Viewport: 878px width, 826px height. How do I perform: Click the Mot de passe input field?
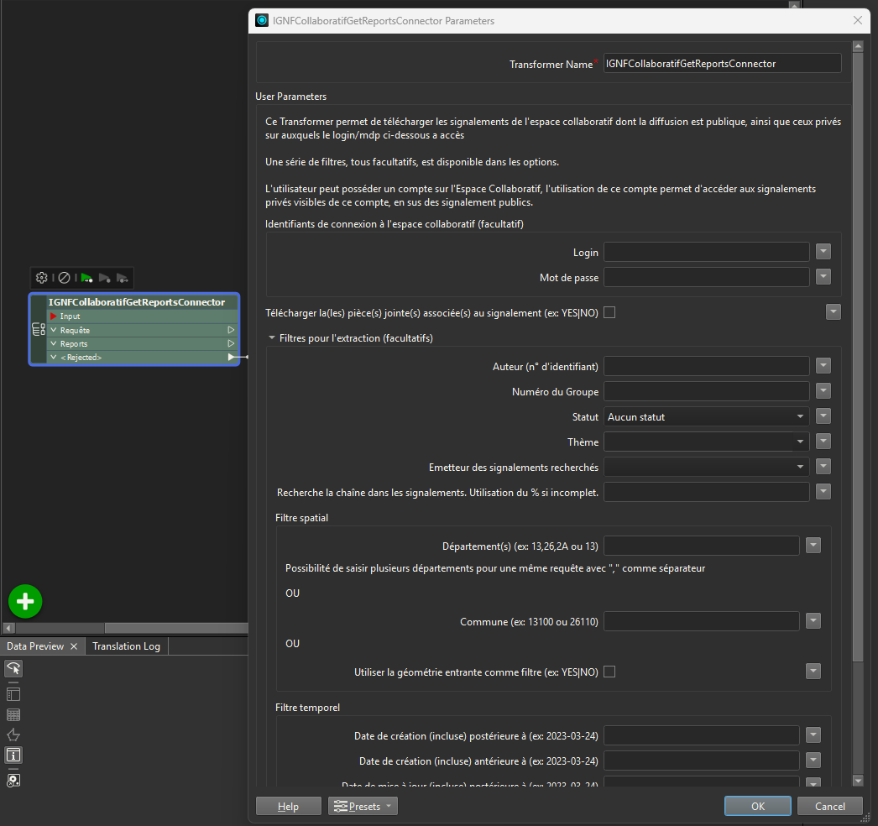tap(707, 277)
